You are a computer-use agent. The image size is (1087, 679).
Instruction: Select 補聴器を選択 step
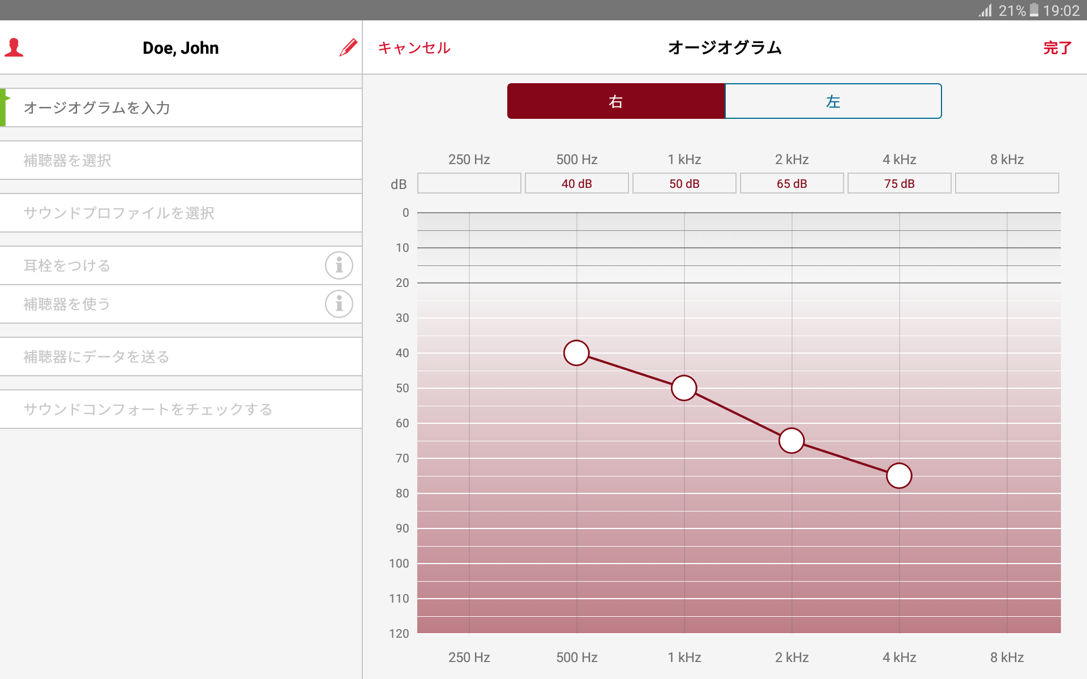tap(181, 160)
